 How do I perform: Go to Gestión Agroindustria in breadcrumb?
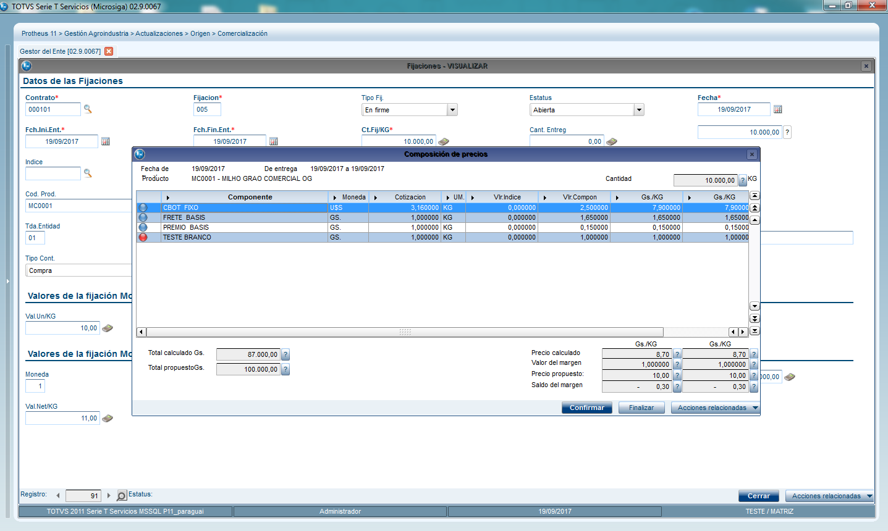point(96,33)
